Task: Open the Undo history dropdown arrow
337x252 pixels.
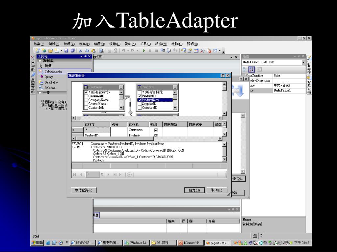Action: click(128, 51)
